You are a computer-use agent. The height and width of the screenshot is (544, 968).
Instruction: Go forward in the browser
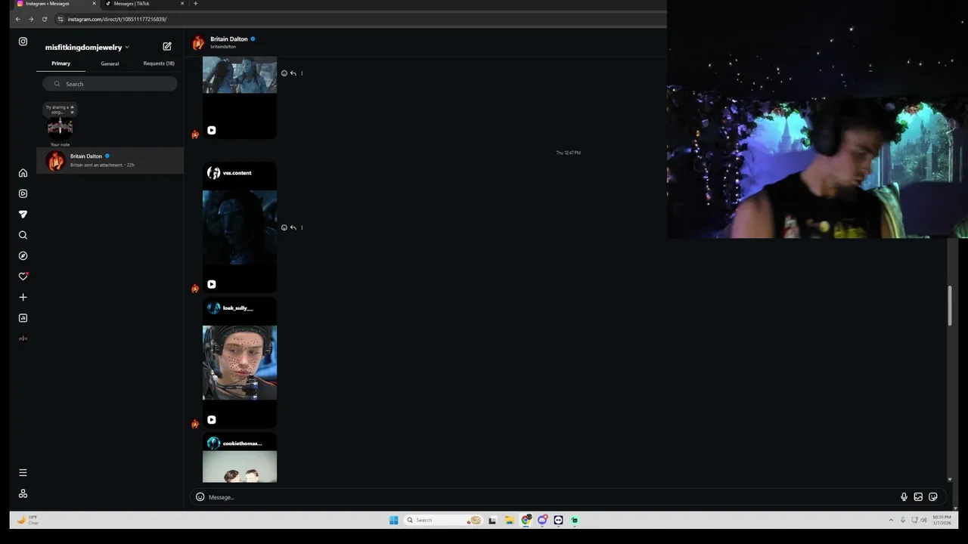pyautogui.click(x=31, y=19)
